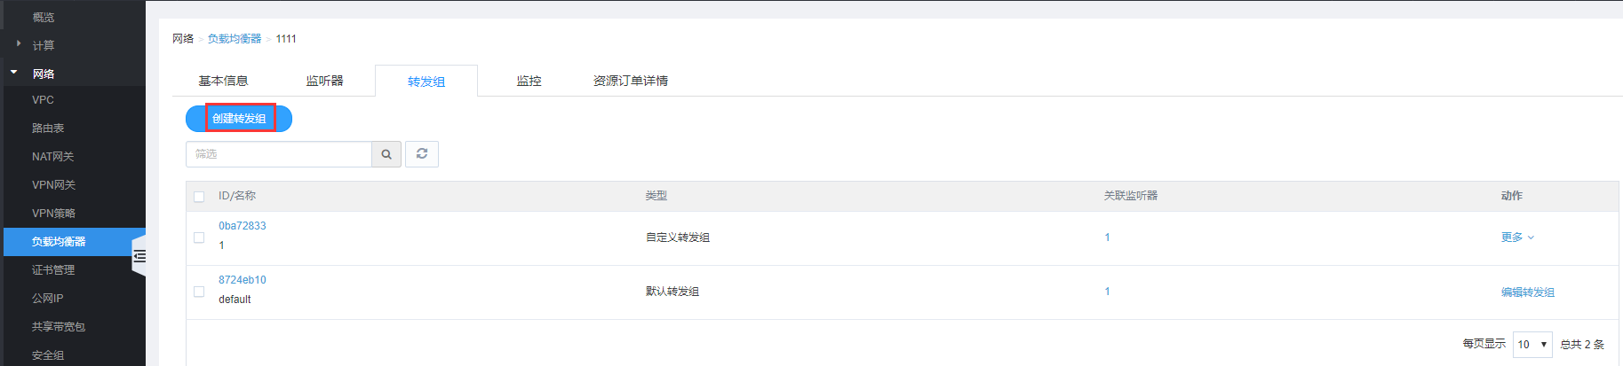
Task: Open the 更多 dropdown in actions column
Action: click(1517, 238)
